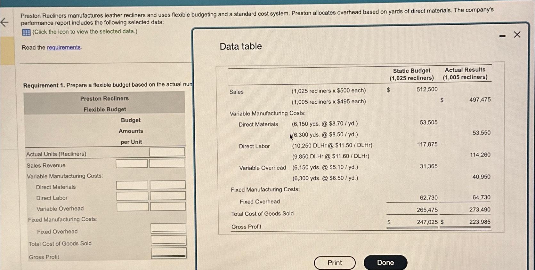Click Sales row label in Data table
The width and height of the screenshot is (535, 270).
coord(237,92)
